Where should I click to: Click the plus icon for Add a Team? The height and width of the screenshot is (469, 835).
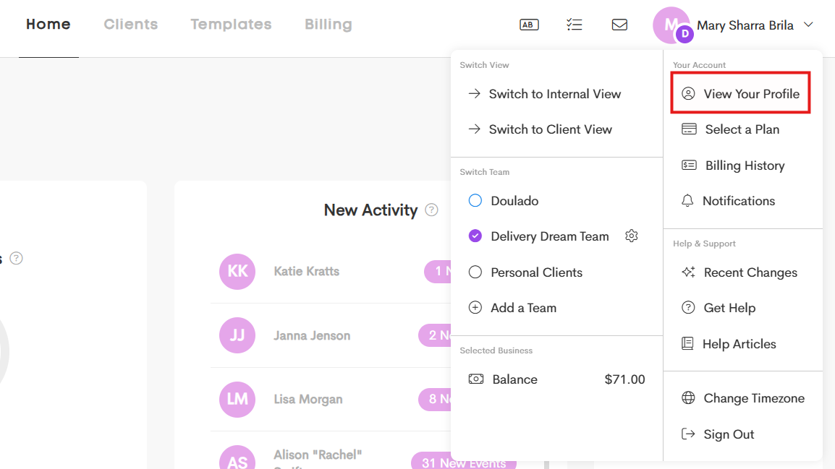pyautogui.click(x=475, y=307)
